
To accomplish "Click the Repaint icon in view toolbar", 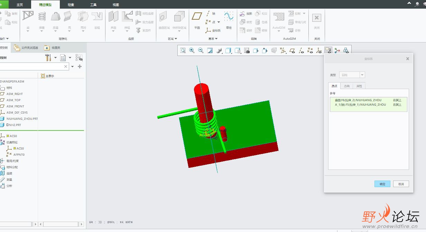I will click(210, 50).
